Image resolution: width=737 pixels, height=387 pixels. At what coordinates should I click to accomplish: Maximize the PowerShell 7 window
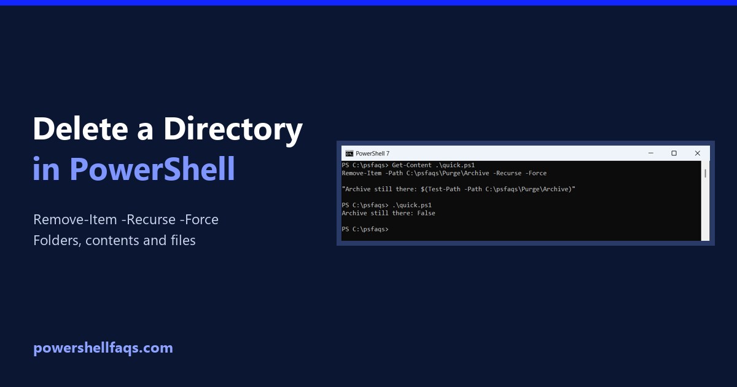[674, 153]
